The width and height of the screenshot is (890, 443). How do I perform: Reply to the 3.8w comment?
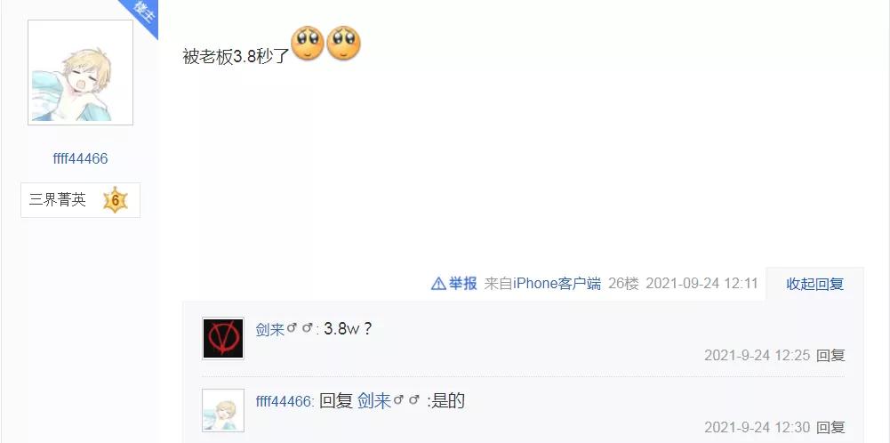[830, 356]
